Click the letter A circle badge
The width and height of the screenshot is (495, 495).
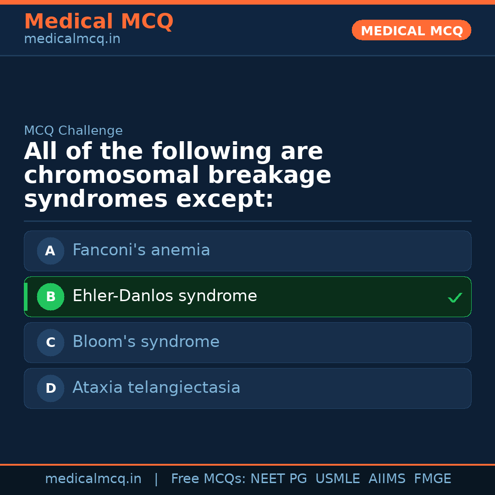50,251
